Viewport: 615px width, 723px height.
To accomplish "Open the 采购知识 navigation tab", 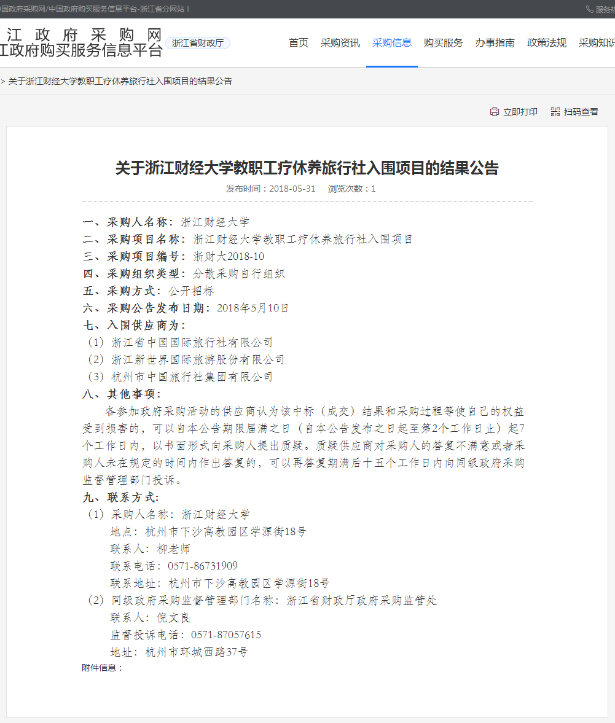I will (x=597, y=43).
